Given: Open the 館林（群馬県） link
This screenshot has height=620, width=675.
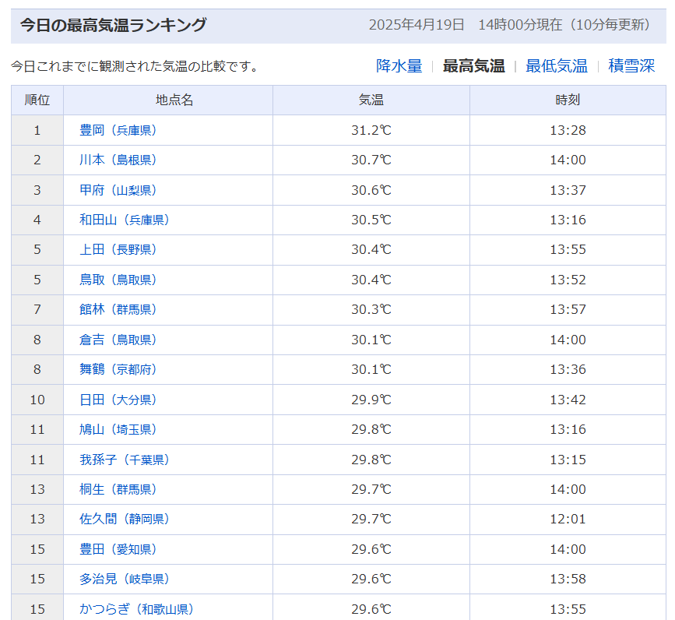Looking at the screenshot, I should [118, 309].
